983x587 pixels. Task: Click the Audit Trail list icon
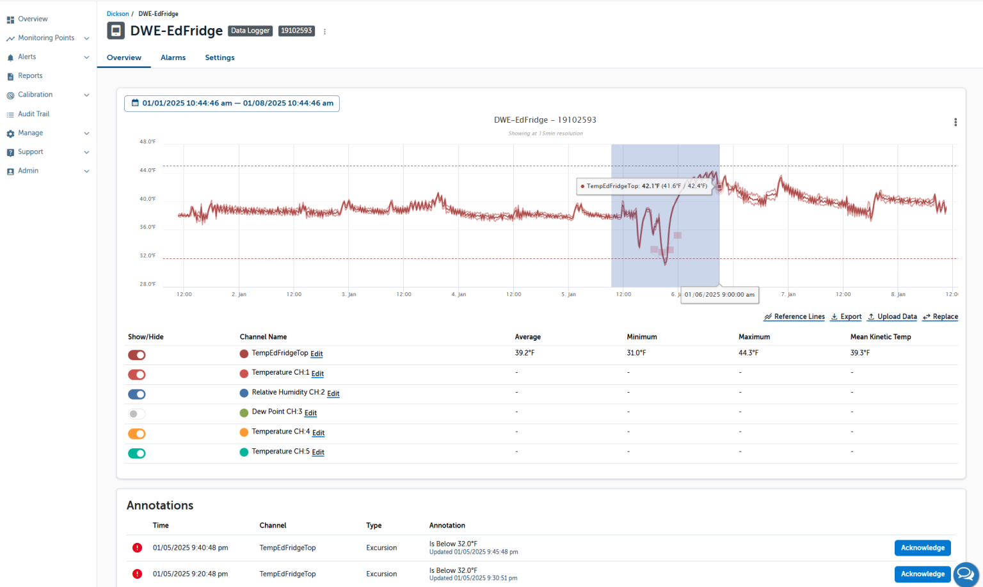pyautogui.click(x=10, y=114)
